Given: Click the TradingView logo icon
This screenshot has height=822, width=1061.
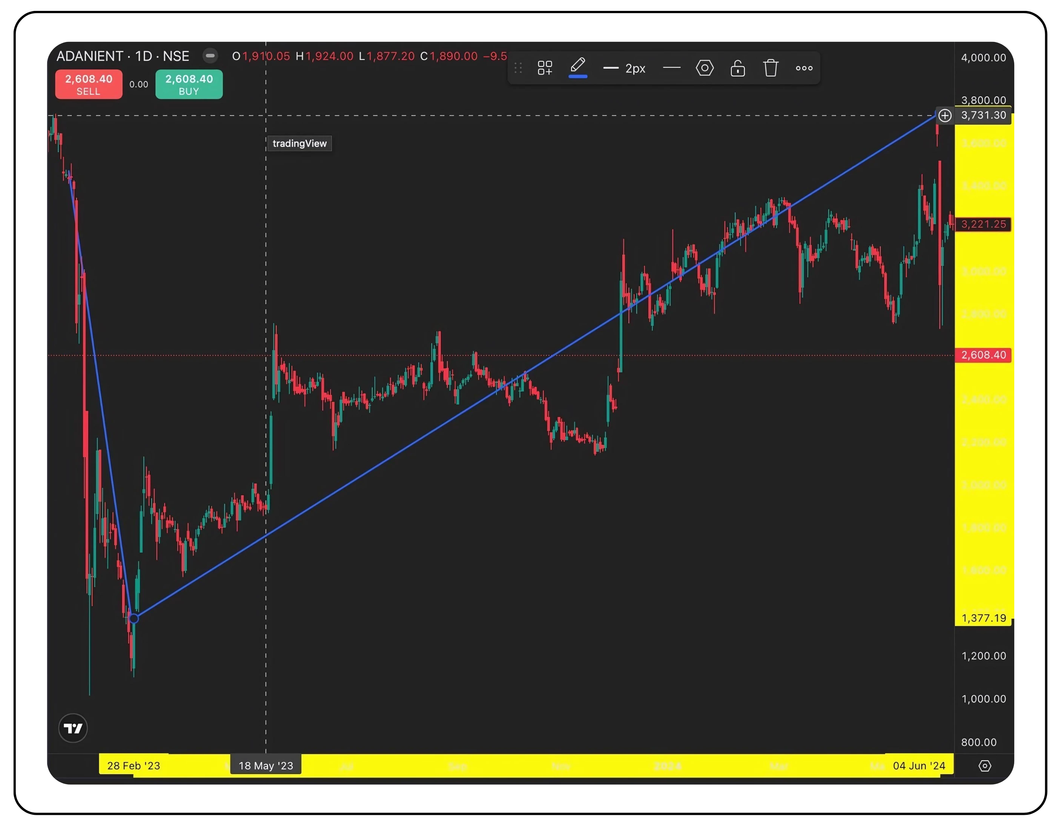Looking at the screenshot, I should (x=73, y=728).
